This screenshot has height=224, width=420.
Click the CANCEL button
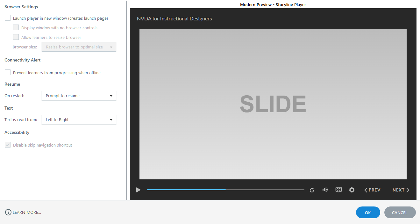[x=400, y=213]
